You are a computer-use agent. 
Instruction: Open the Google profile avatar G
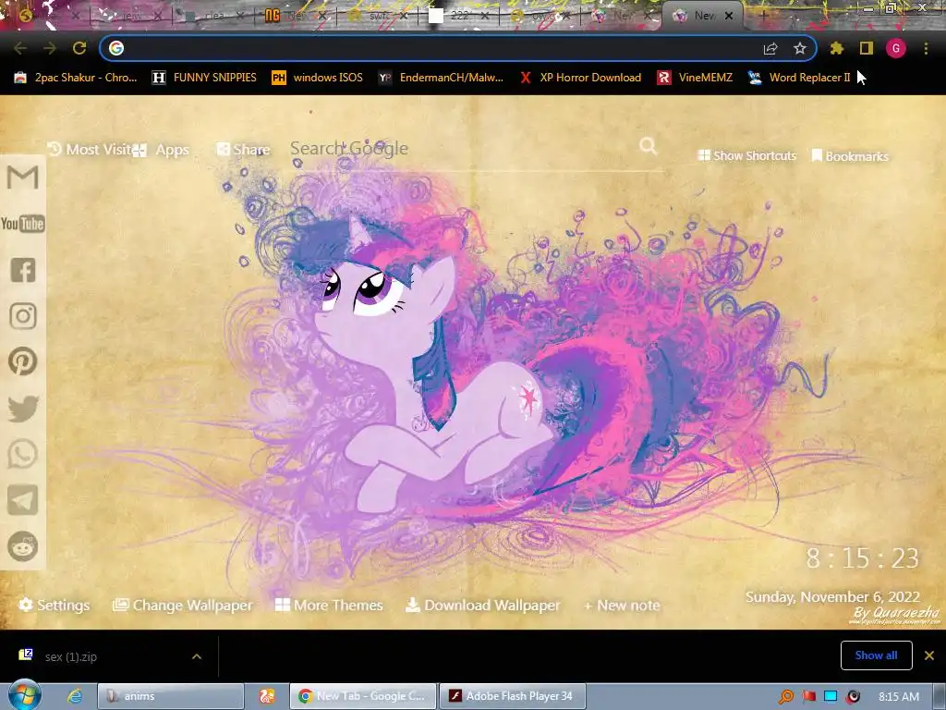[x=896, y=48]
